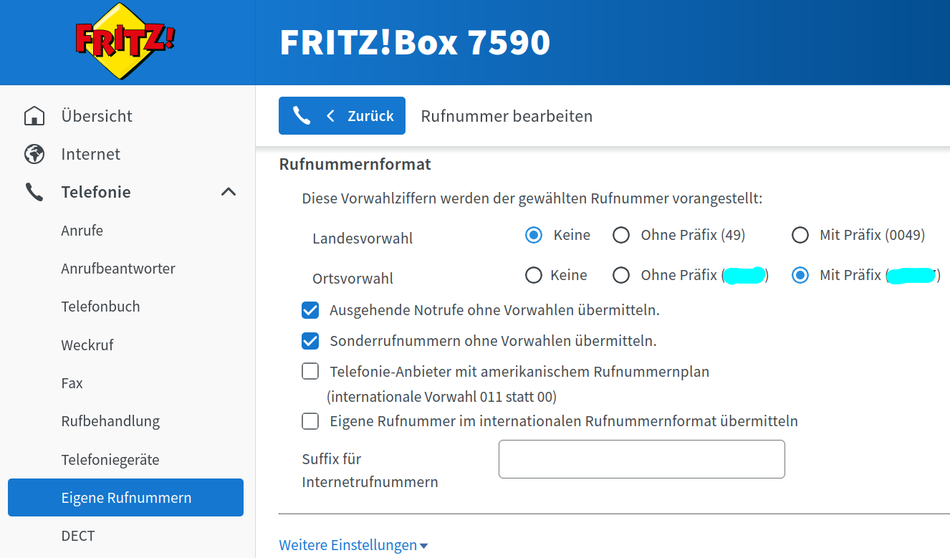This screenshot has width=950, height=558.
Task: Click the Landesvorwahl label
Action: pyautogui.click(x=363, y=239)
